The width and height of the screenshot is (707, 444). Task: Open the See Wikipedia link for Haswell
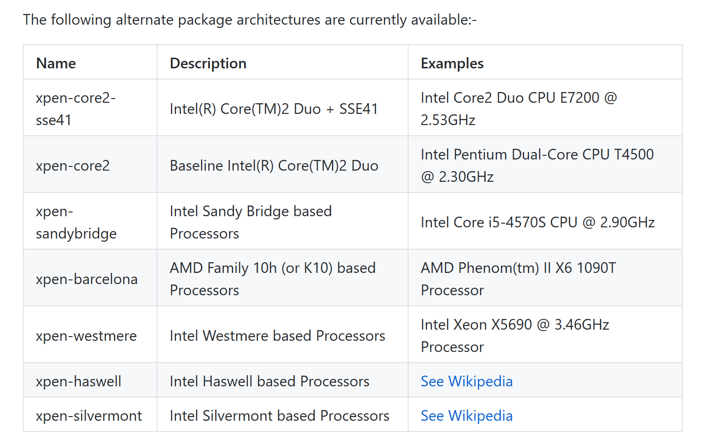point(466,381)
